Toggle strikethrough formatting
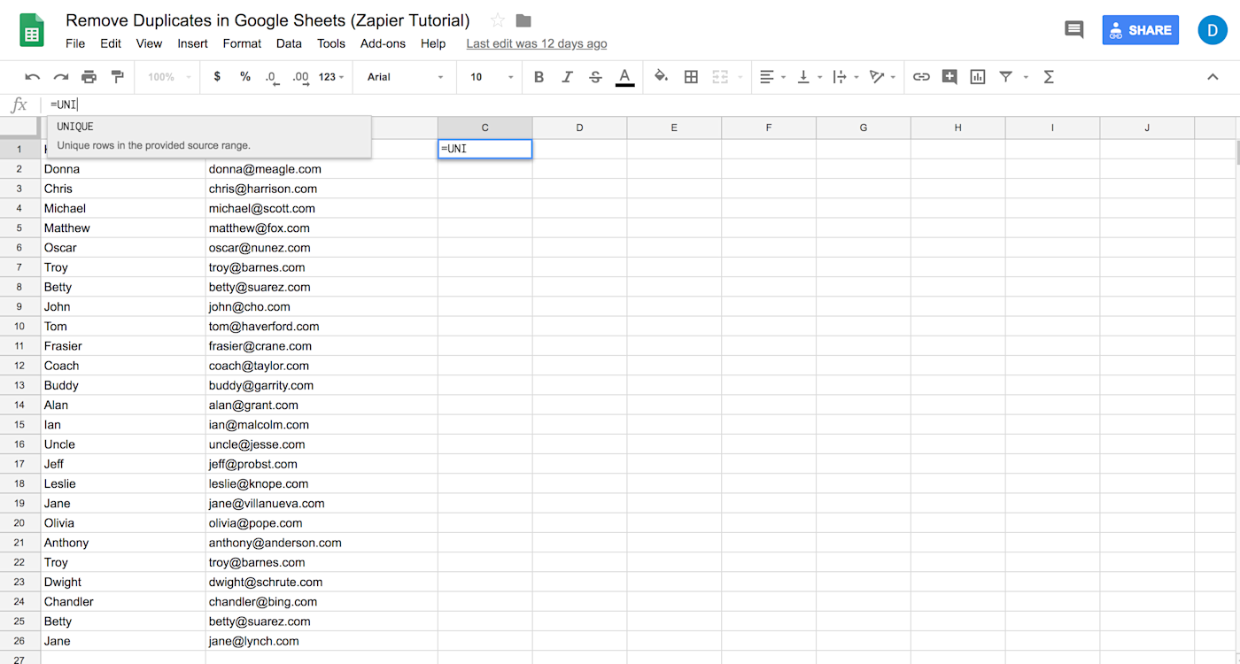Image resolution: width=1240 pixels, height=664 pixels. click(x=595, y=77)
